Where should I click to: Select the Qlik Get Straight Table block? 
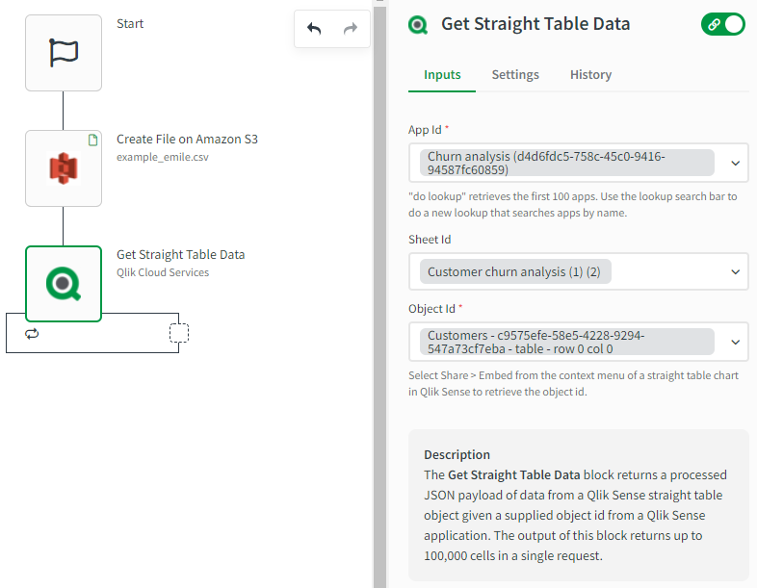point(64,284)
